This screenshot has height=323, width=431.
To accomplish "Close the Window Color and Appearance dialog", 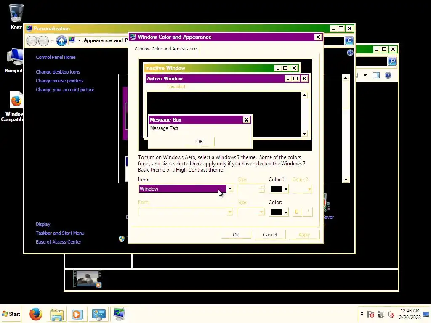I will [318, 37].
